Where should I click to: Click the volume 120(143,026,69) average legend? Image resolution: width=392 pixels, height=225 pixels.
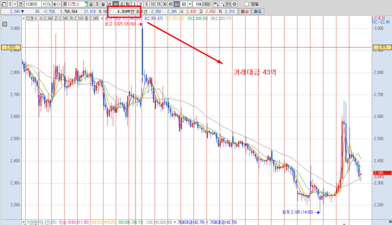coord(159,222)
